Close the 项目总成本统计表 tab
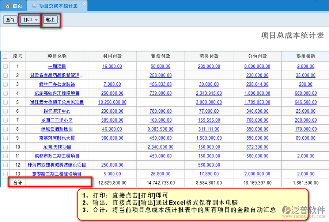Image resolution: width=329 pixels, height=222 pixels. (84, 4)
